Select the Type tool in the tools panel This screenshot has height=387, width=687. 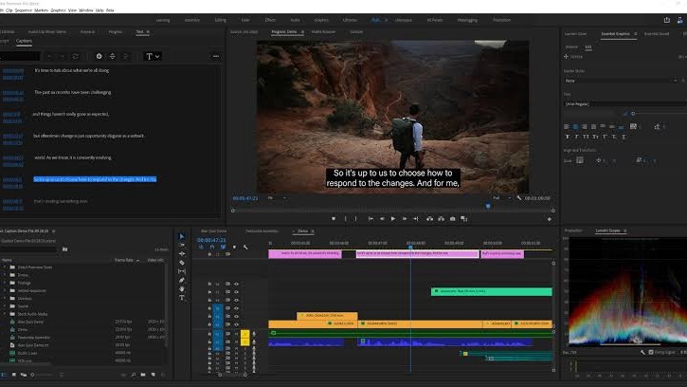pyautogui.click(x=182, y=298)
